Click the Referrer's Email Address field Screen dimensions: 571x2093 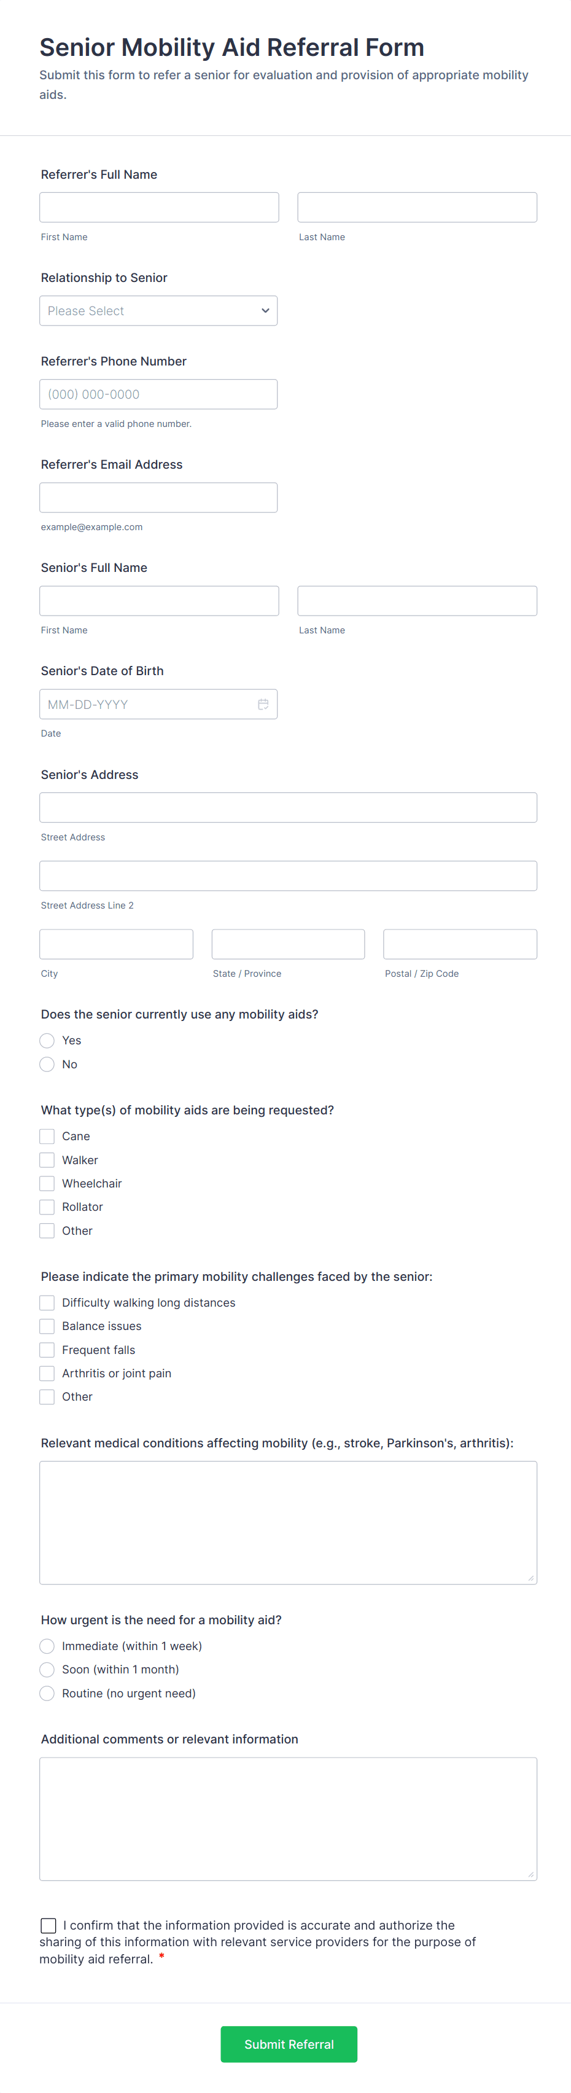(158, 496)
